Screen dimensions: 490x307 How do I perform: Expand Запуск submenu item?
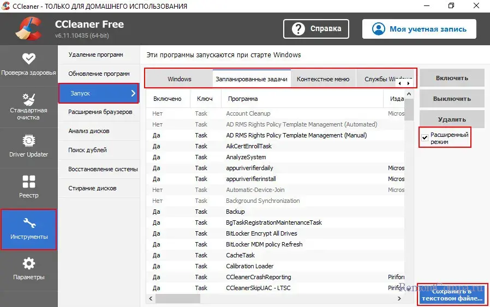click(x=99, y=93)
